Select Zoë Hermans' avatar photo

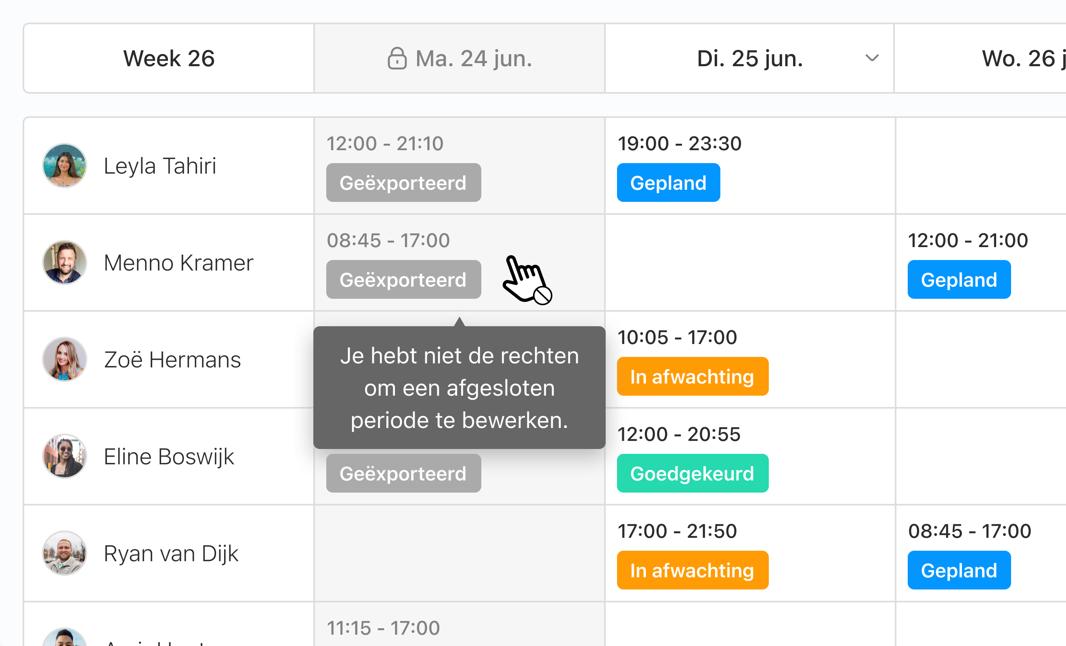coord(65,359)
